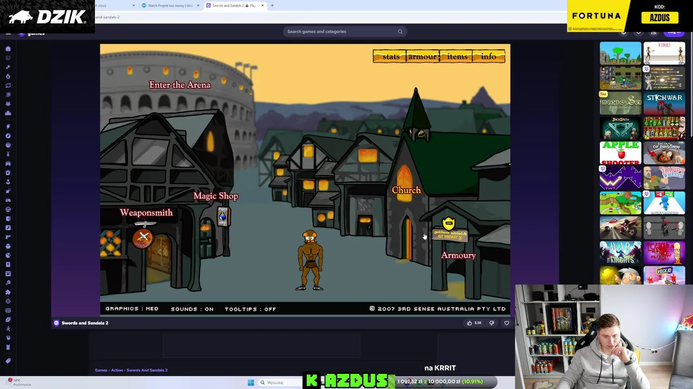
Task: Close the Watch Projekt bez nazwy tab
Action: point(198,5)
